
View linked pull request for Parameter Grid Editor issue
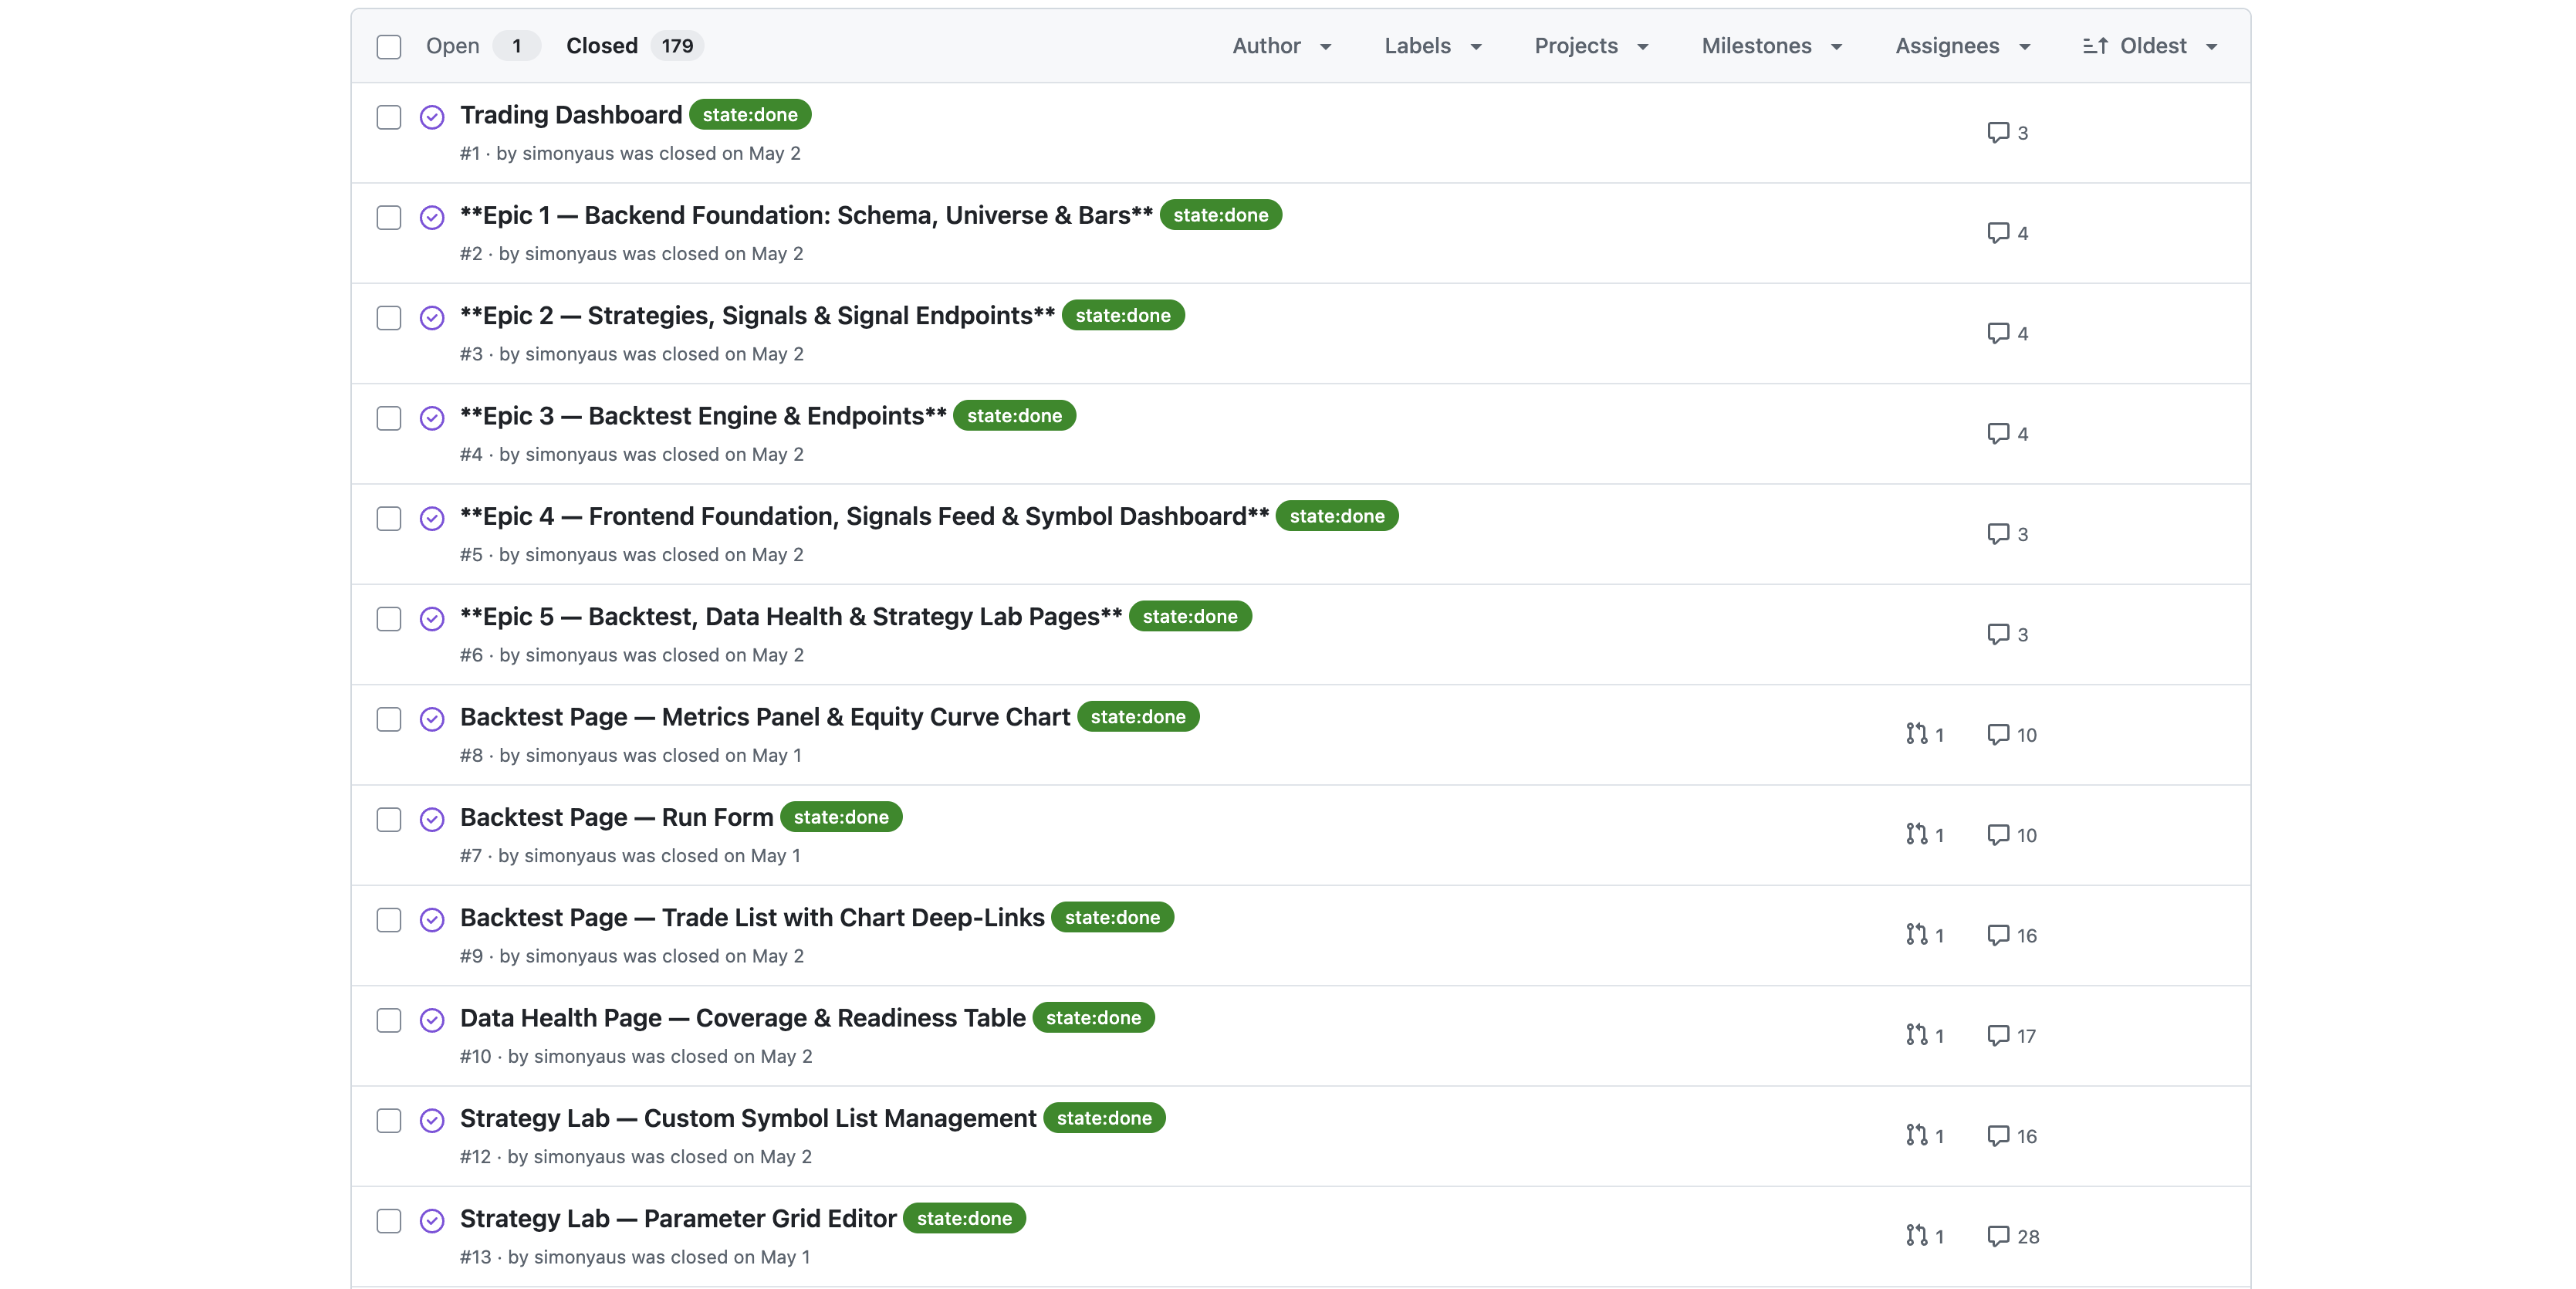(1925, 1236)
